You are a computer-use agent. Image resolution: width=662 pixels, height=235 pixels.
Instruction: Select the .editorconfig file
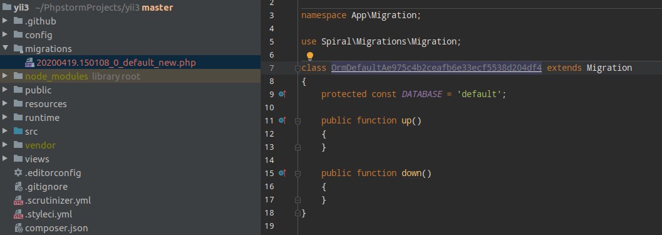pos(53,173)
